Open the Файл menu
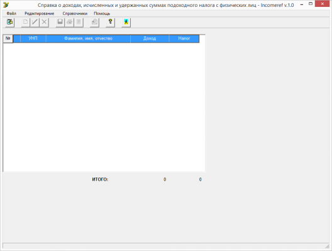Viewport: 332px width, 251px height. point(11,14)
